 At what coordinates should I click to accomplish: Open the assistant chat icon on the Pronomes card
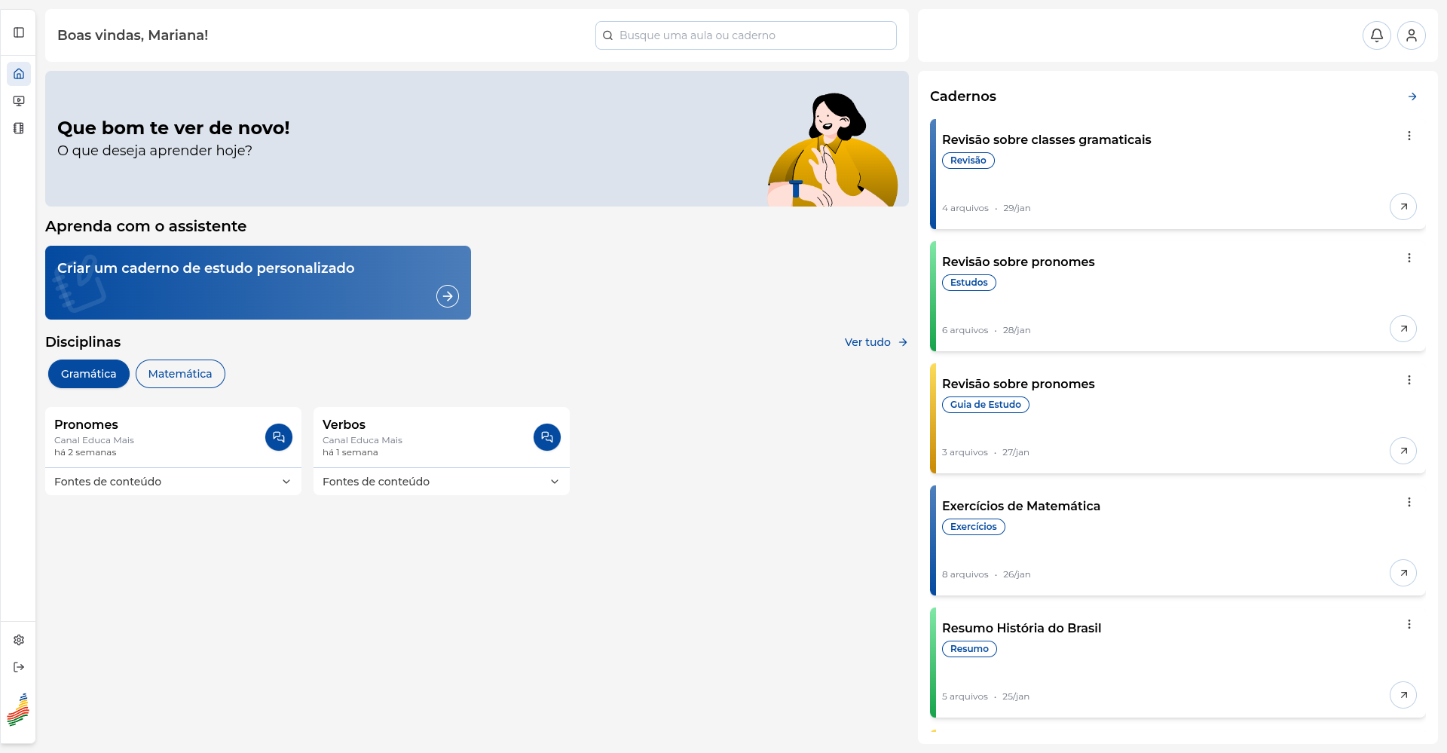[278, 437]
